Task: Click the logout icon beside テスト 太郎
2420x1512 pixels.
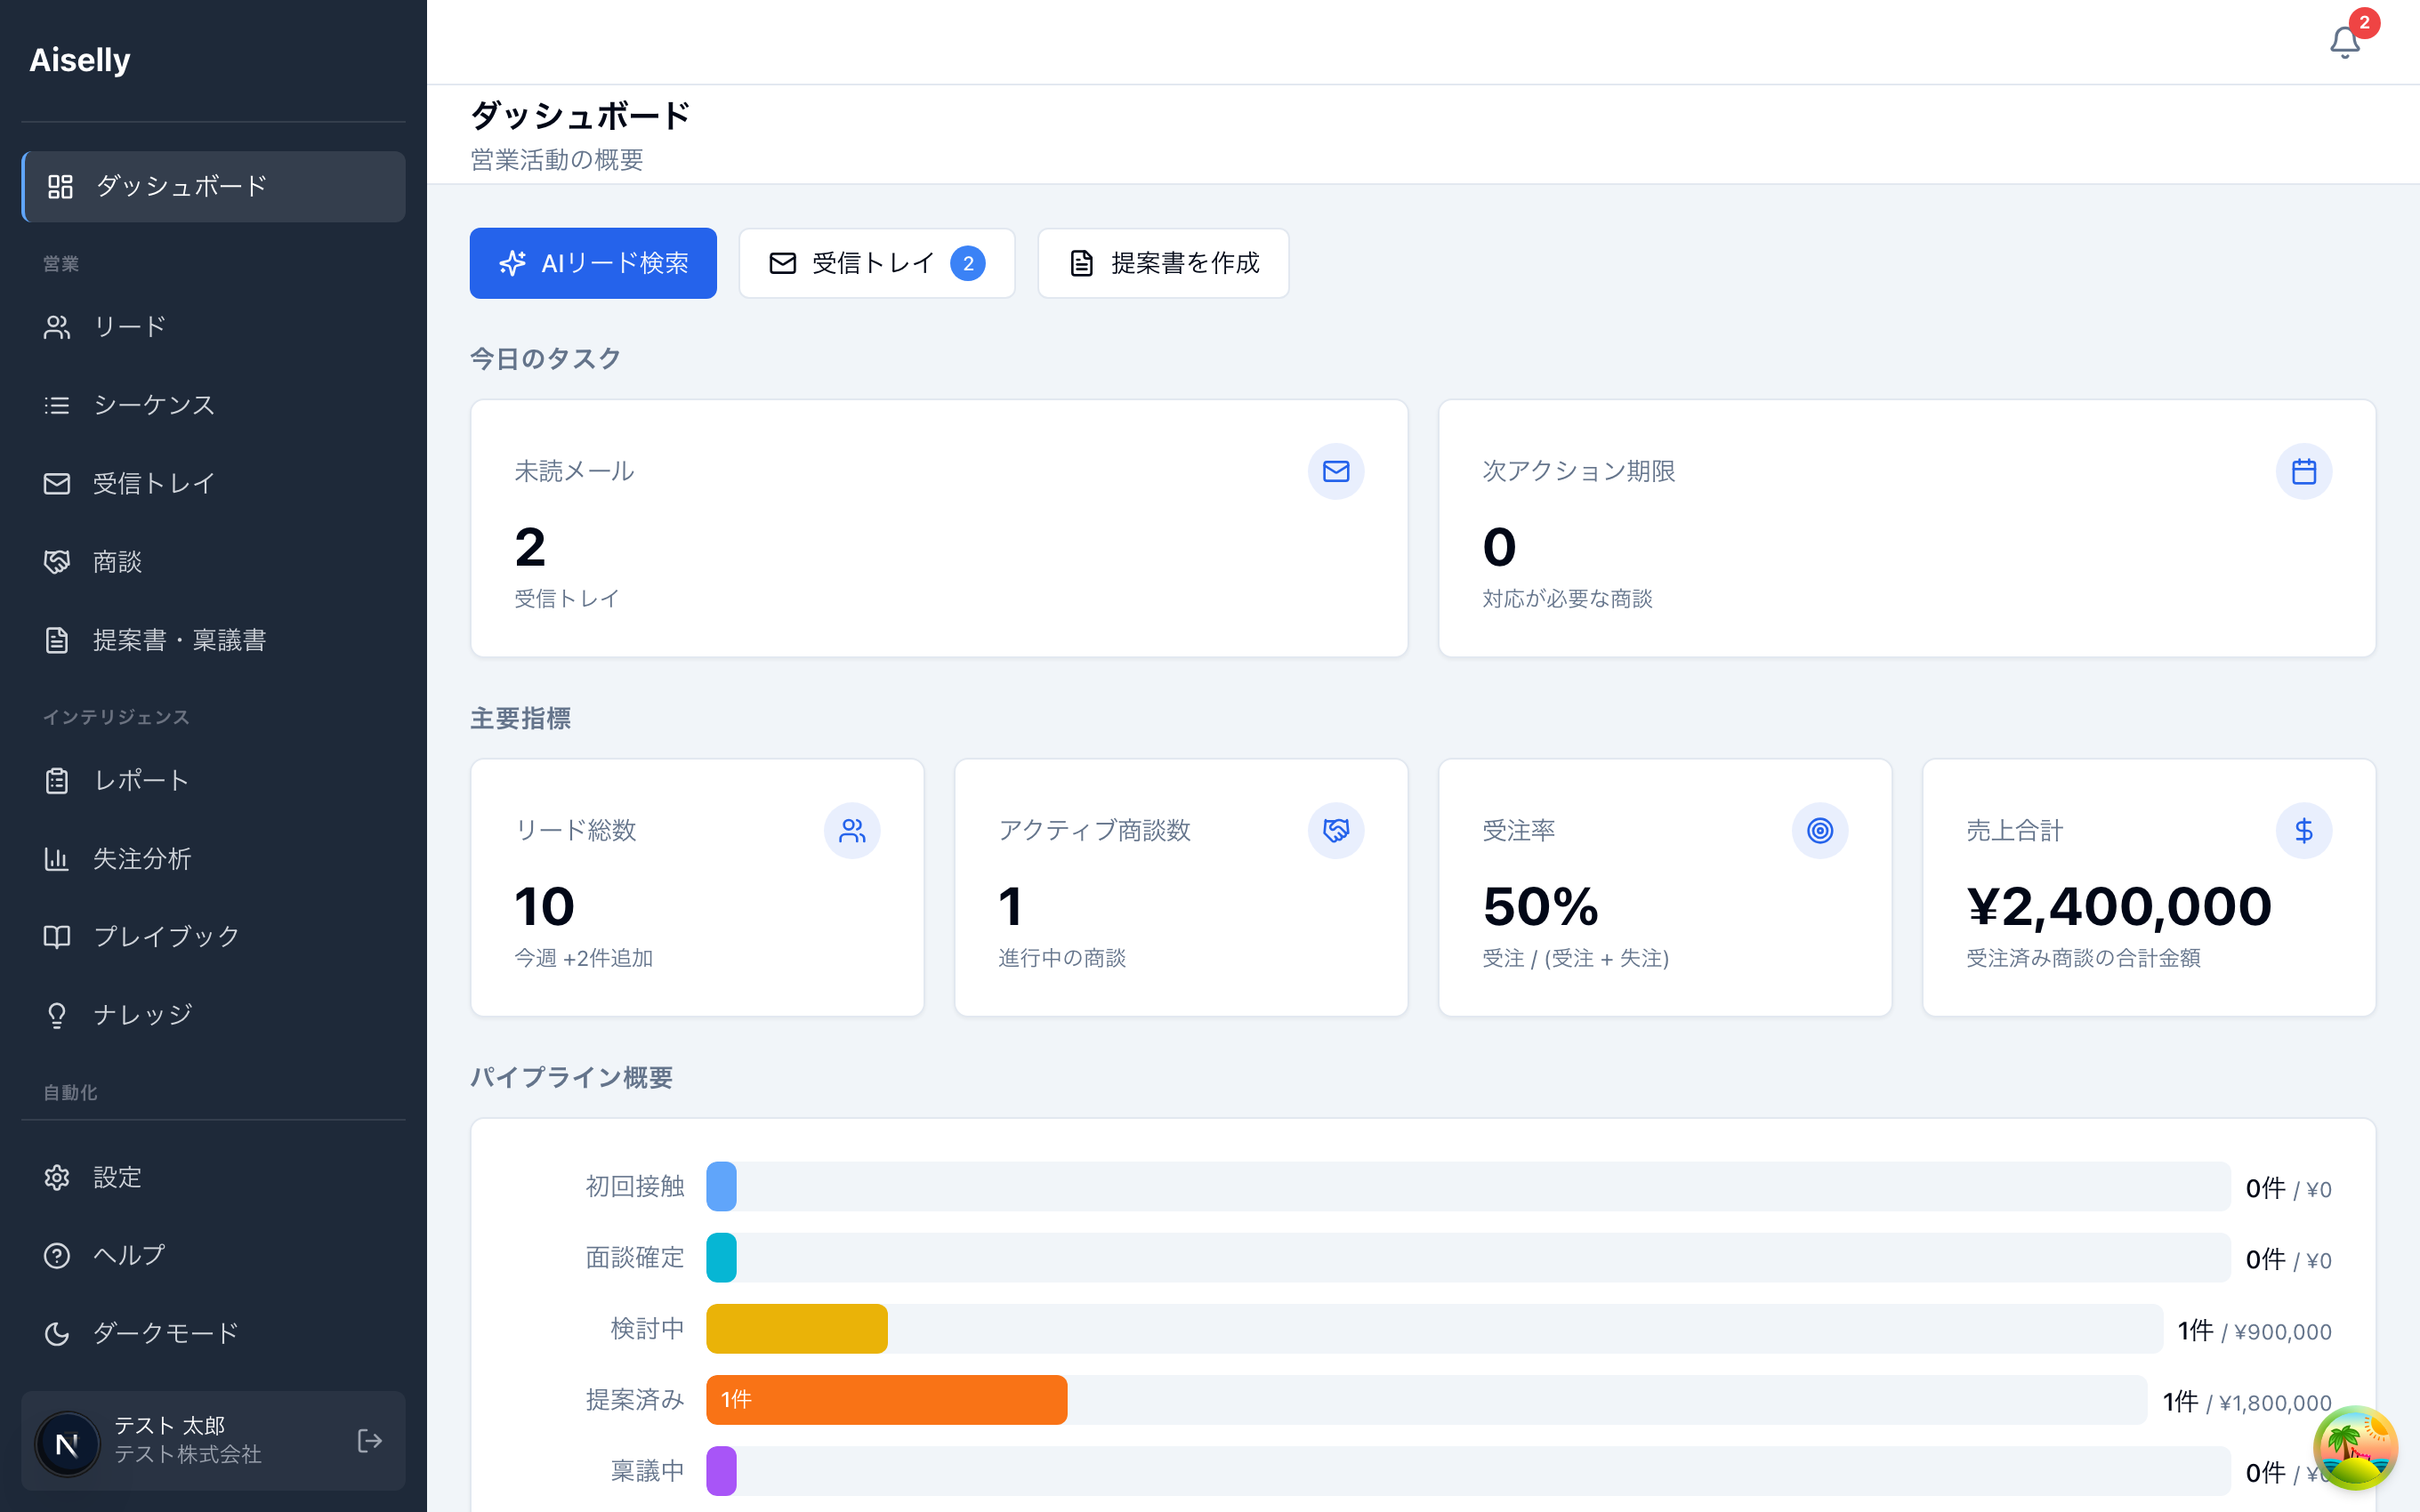Action: tap(369, 1441)
